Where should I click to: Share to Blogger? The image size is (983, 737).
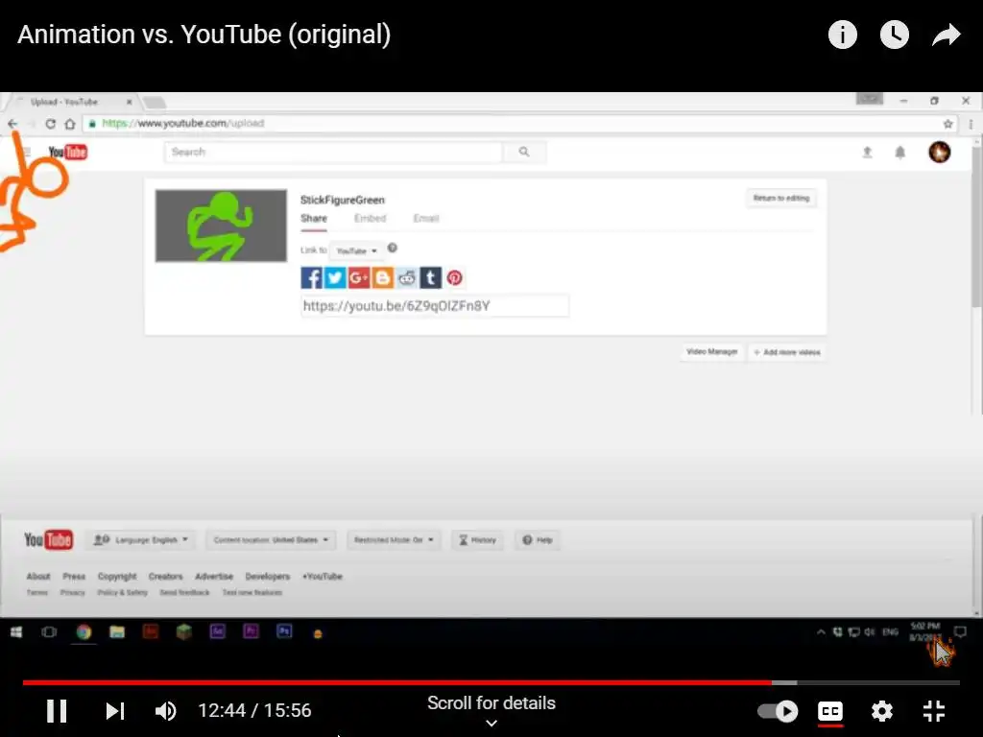point(382,277)
